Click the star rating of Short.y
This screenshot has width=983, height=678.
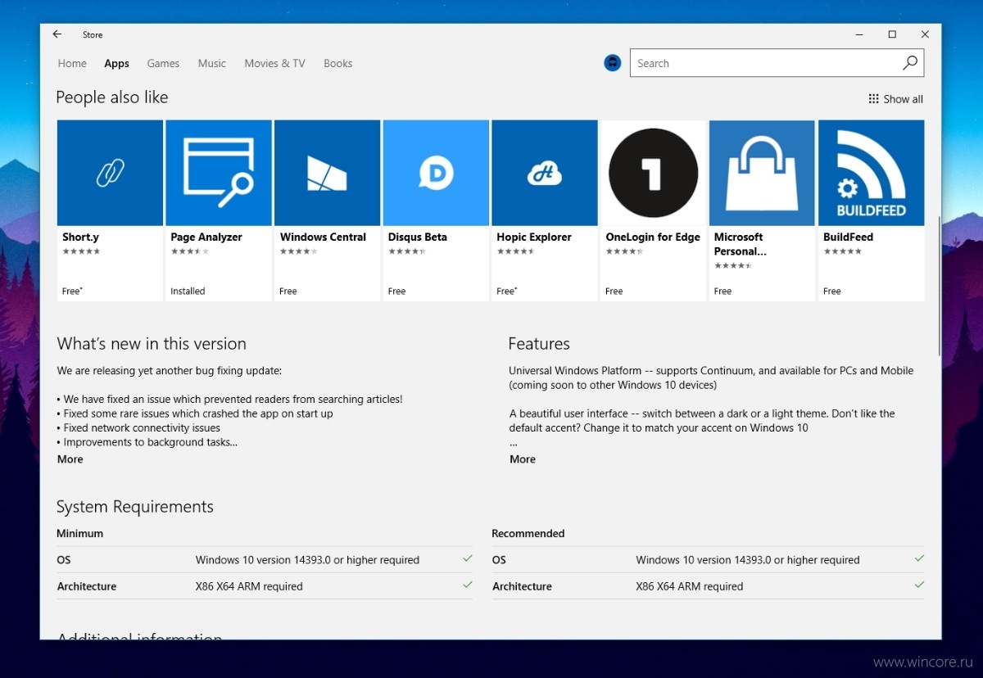(81, 251)
